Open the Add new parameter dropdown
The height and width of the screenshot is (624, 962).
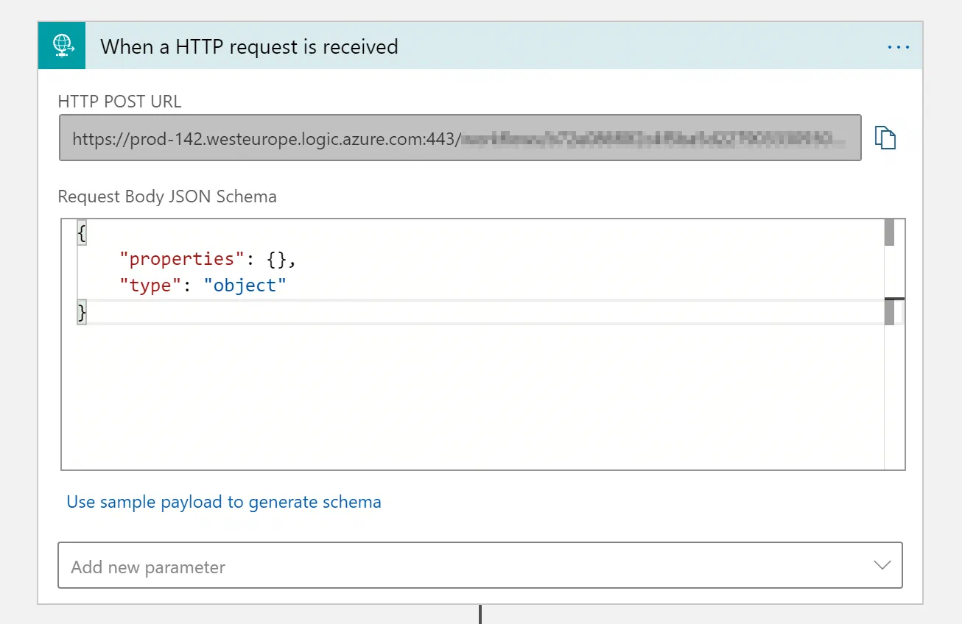click(x=480, y=565)
